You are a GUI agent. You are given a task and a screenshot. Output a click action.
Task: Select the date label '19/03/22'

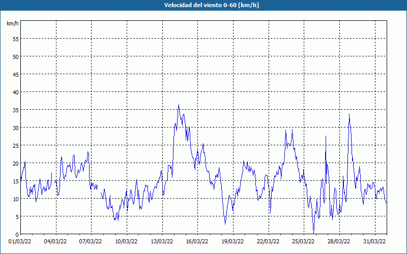click(232, 242)
